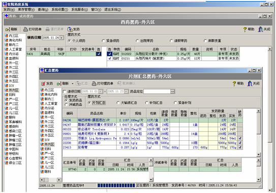276x193 pixels.
Task: Select 外四区 in 汇总摆药 ward list
Action: (x=47, y=131)
